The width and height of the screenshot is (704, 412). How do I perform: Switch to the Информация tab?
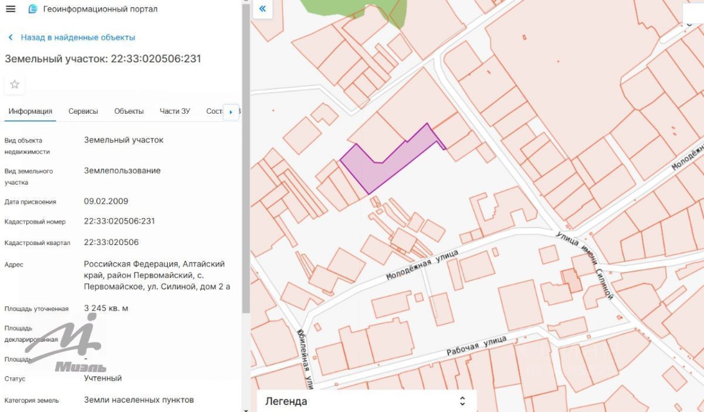31,111
